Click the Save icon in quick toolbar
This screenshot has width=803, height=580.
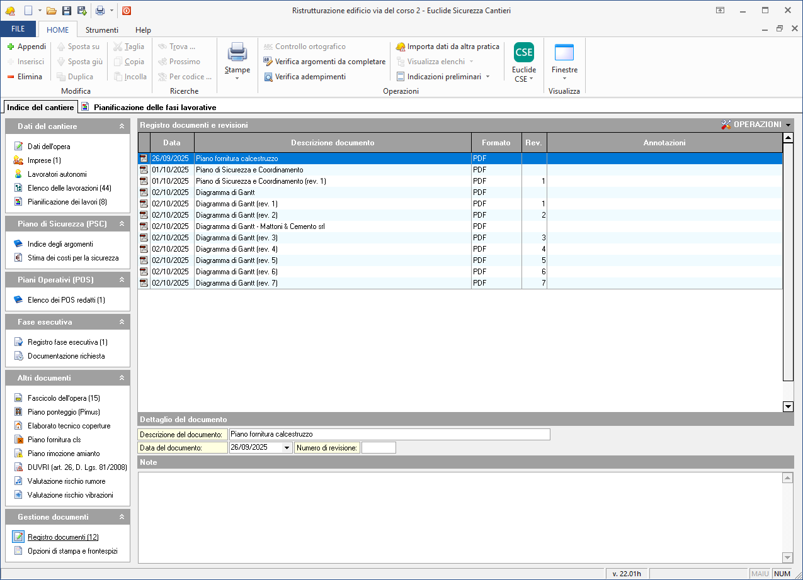[x=66, y=11]
